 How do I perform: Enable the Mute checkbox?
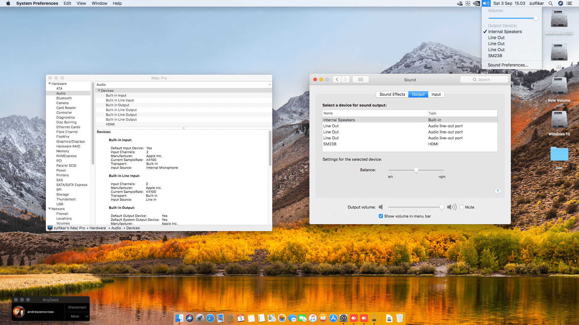pyautogui.click(x=462, y=207)
